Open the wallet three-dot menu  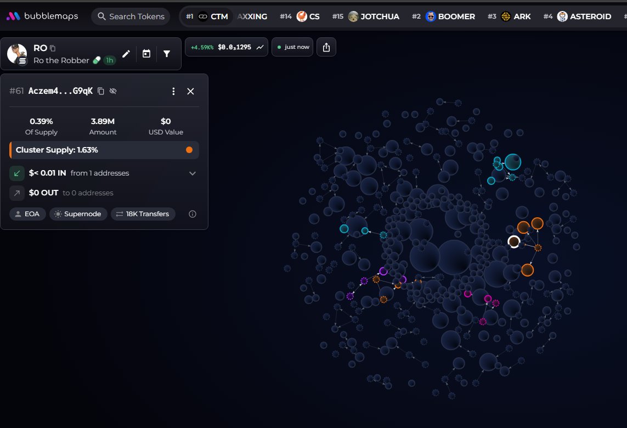(x=173, y=91)
